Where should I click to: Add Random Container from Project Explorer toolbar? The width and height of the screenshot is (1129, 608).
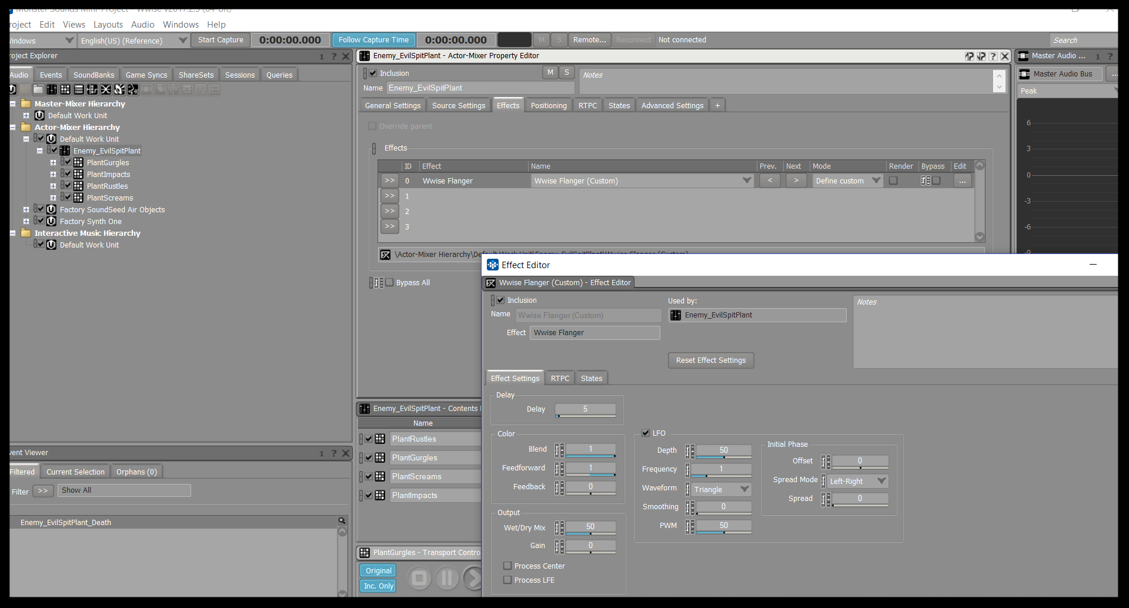tap(65, 89)
